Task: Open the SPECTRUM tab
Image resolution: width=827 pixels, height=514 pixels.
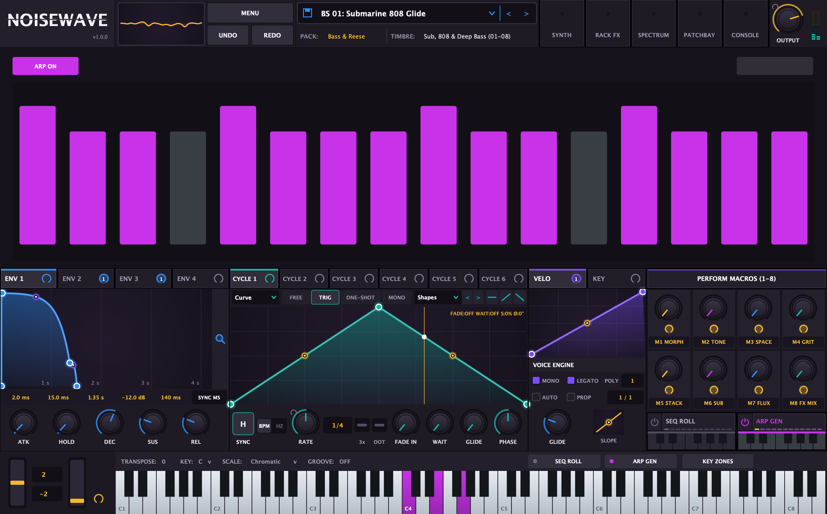Action: 653,24
